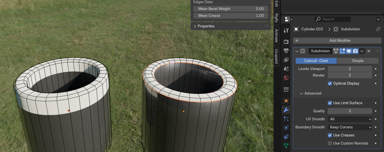
Task: Click the grip dots on the Properties panel header
Action: click(x=267, y=26)
